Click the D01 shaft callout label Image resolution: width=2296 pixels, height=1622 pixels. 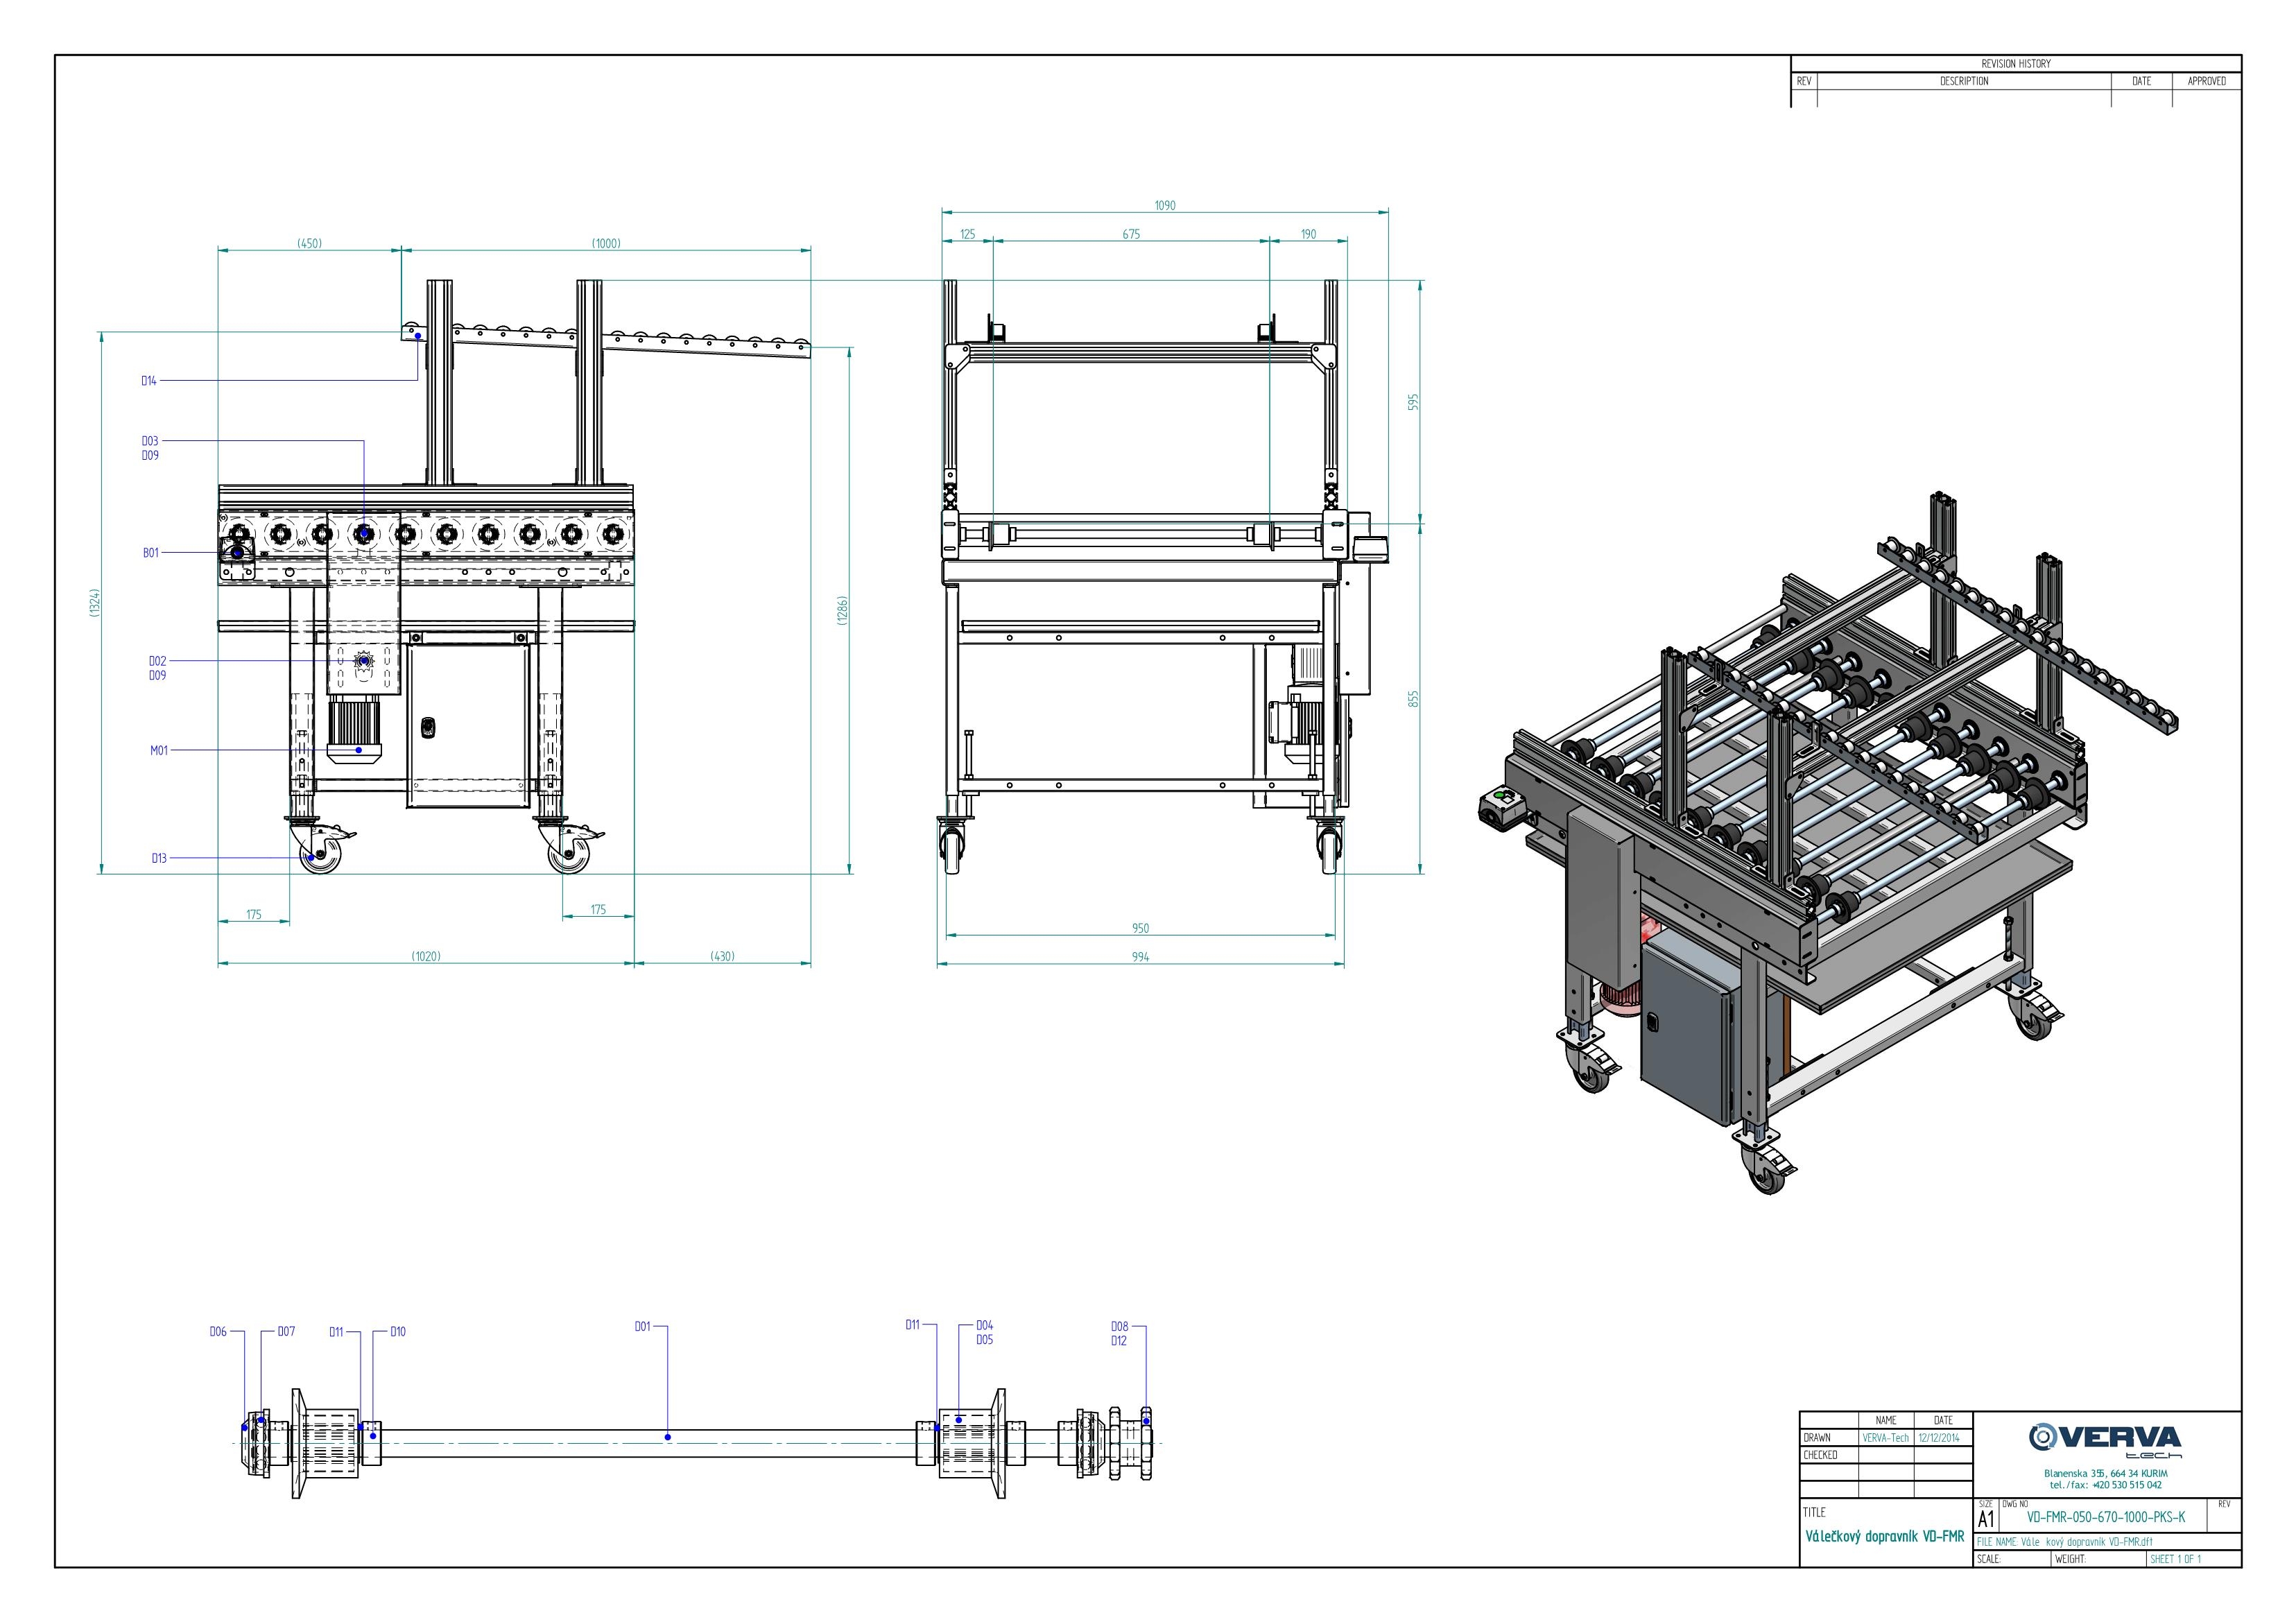(642, 1327)
